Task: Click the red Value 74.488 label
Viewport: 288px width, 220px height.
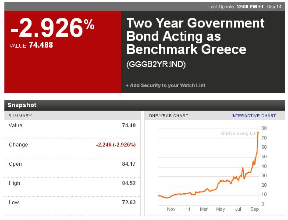Action: click(x=31, y=45)
